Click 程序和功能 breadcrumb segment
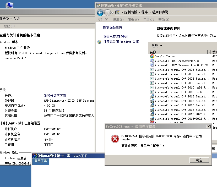This screenshot has height=187, width=217. point(160,12)
